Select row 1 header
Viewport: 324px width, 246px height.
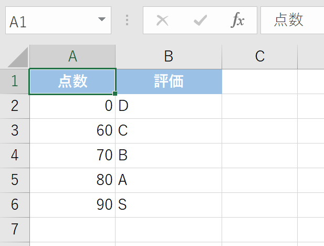click(x=15, y=81)
